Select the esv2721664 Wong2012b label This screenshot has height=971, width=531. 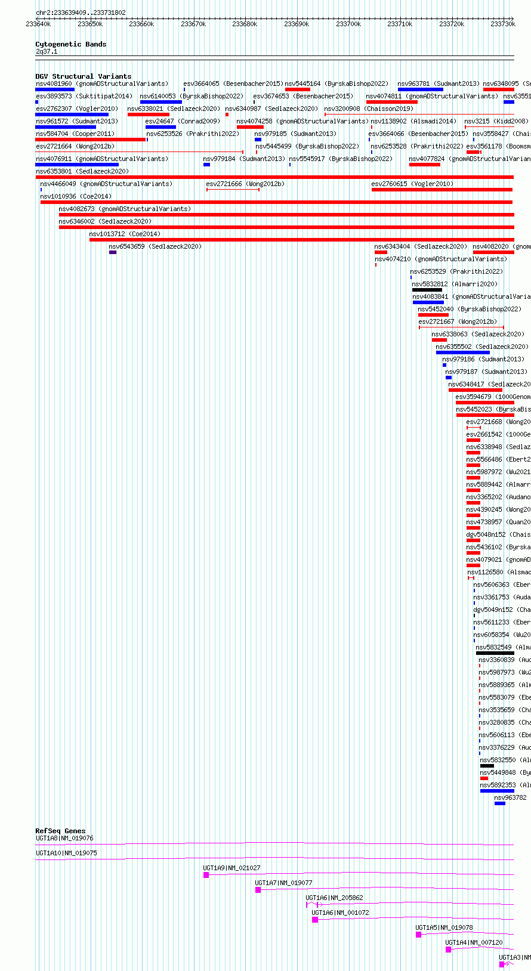click(x=75, y=146)
